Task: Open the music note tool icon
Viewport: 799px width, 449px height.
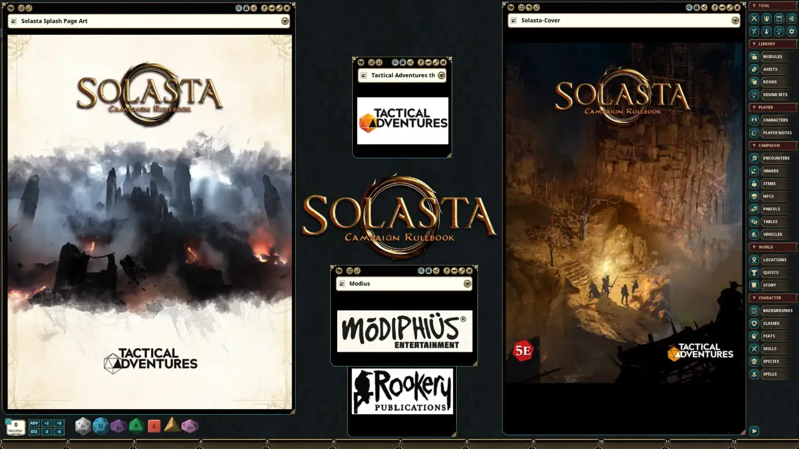Action: pos(779,31)
